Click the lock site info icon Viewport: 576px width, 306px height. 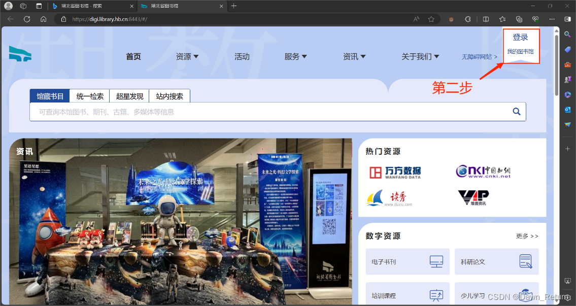[x=63, y=19]
